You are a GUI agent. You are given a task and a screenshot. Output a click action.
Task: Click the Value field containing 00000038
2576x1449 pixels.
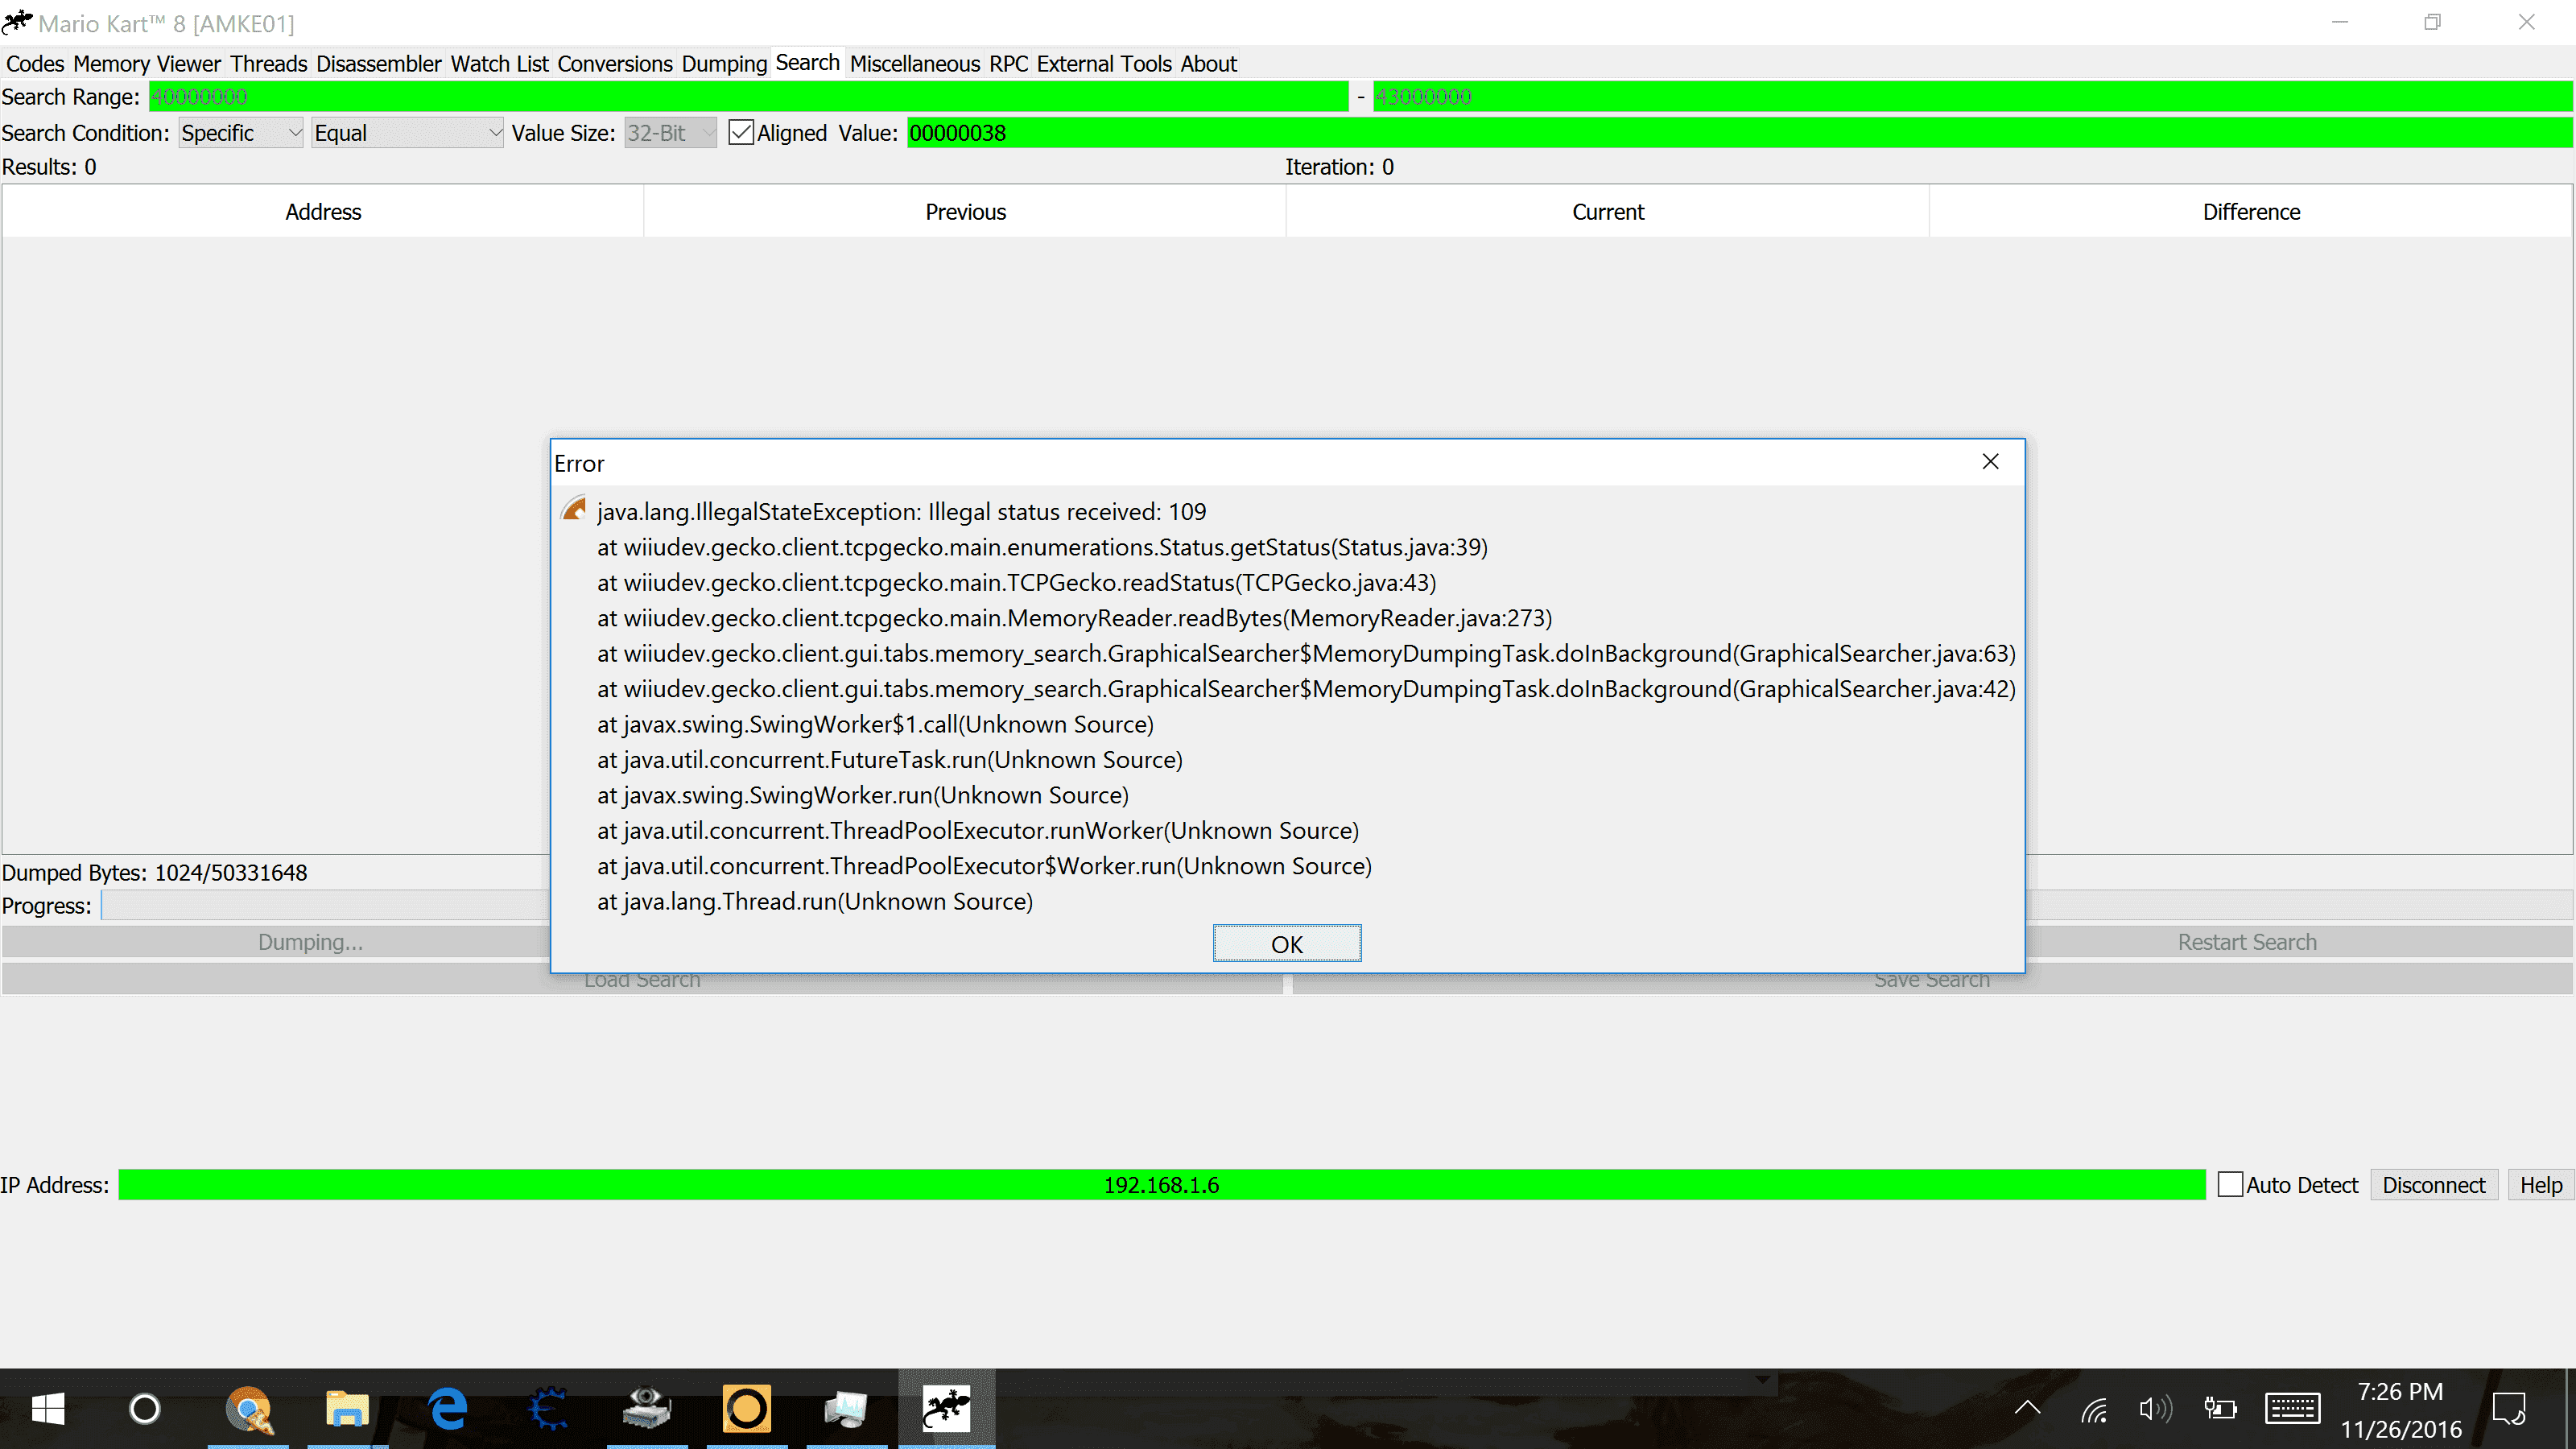pos(1739,133)
